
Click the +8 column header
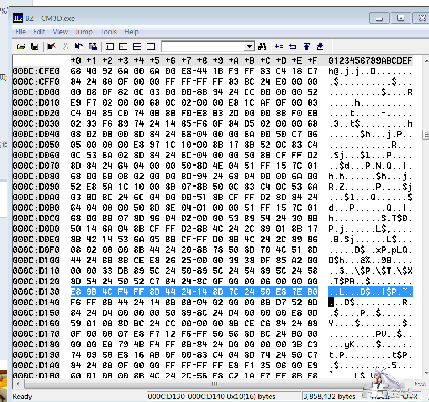(202, 60)
